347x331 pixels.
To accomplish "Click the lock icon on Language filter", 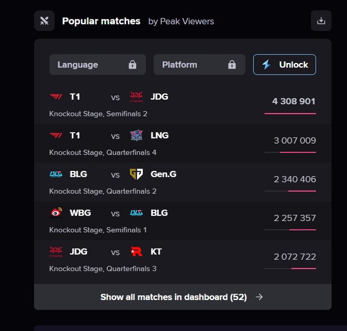I will tap(132, 65).
